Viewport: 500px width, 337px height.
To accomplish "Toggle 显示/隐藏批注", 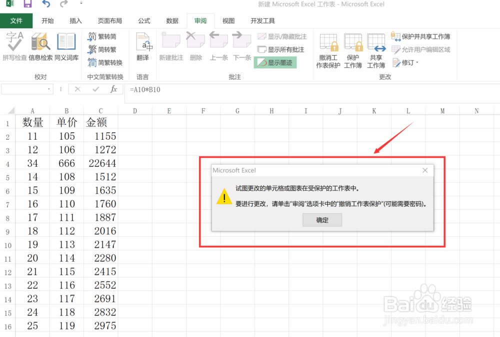I will [x=282, y=36].
